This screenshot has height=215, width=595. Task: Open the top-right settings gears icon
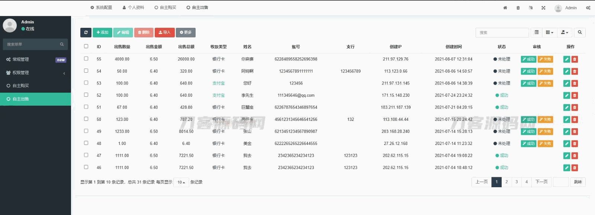click(x=588, y=8)
